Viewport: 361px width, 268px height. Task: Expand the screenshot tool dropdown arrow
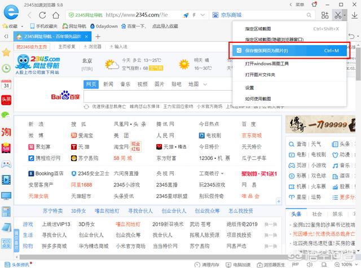coord(345,15)
